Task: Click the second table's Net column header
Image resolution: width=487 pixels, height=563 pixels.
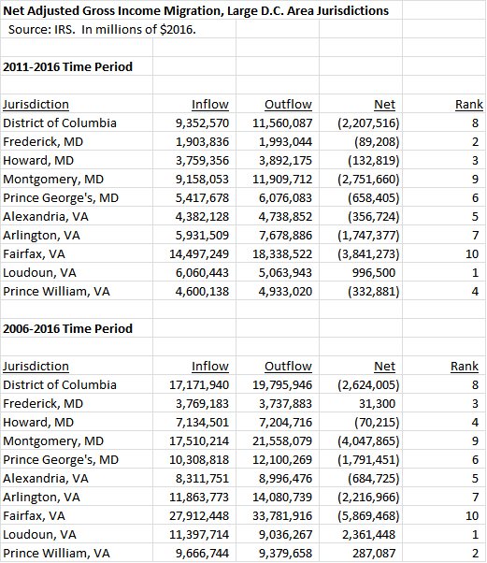Action: [384, 366]
